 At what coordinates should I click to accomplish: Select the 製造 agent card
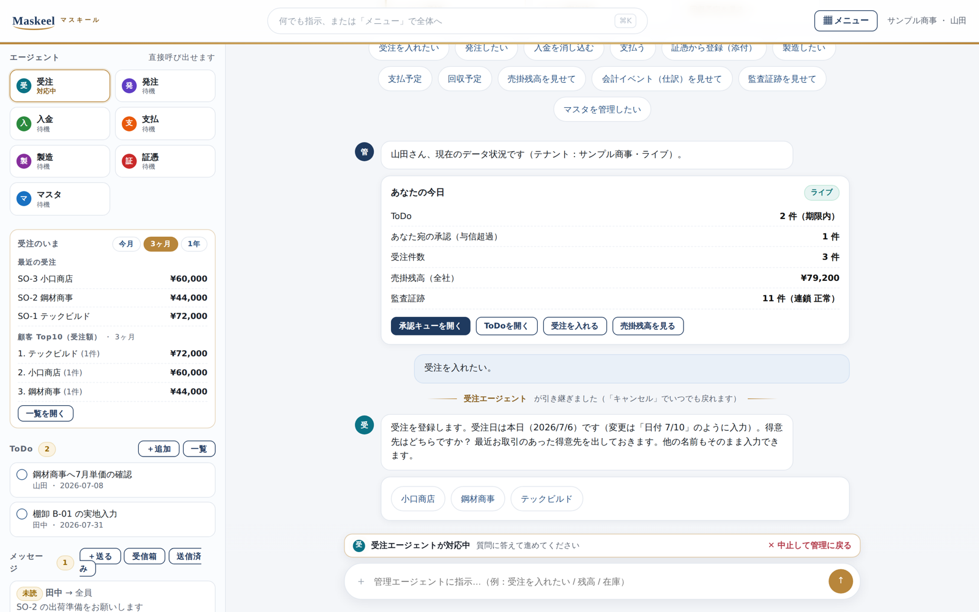(60, 161)
